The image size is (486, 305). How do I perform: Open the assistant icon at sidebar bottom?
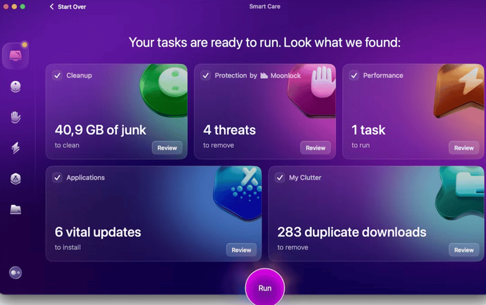[15, 273]
